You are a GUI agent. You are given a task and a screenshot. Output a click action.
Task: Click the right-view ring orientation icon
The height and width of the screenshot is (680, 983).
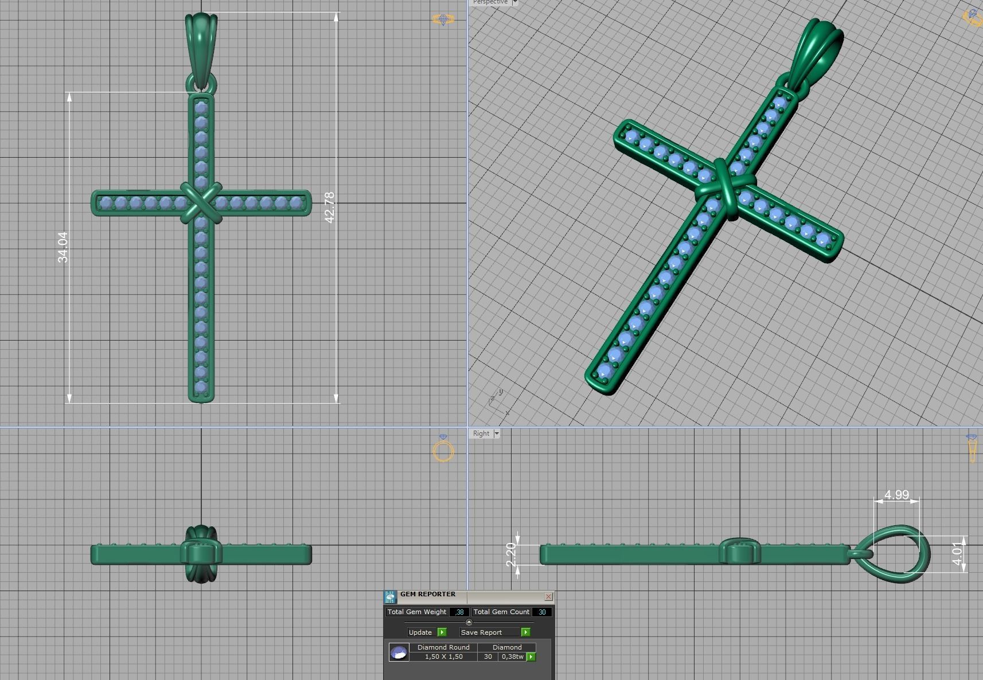point(972,448)
